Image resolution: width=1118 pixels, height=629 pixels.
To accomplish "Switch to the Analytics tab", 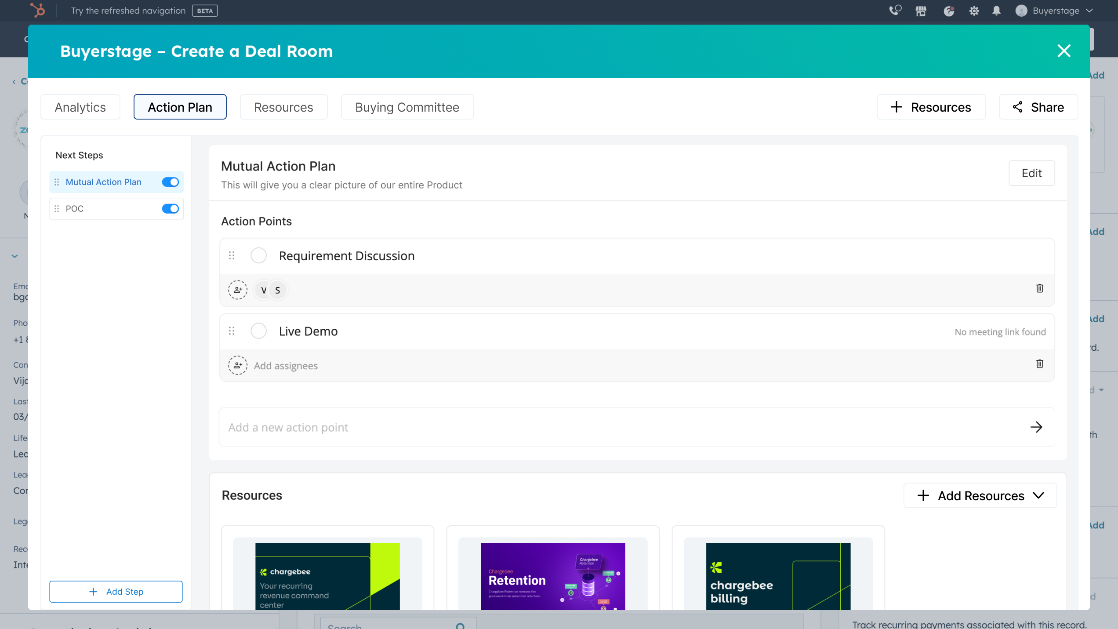I will click(x=80, y=107).
